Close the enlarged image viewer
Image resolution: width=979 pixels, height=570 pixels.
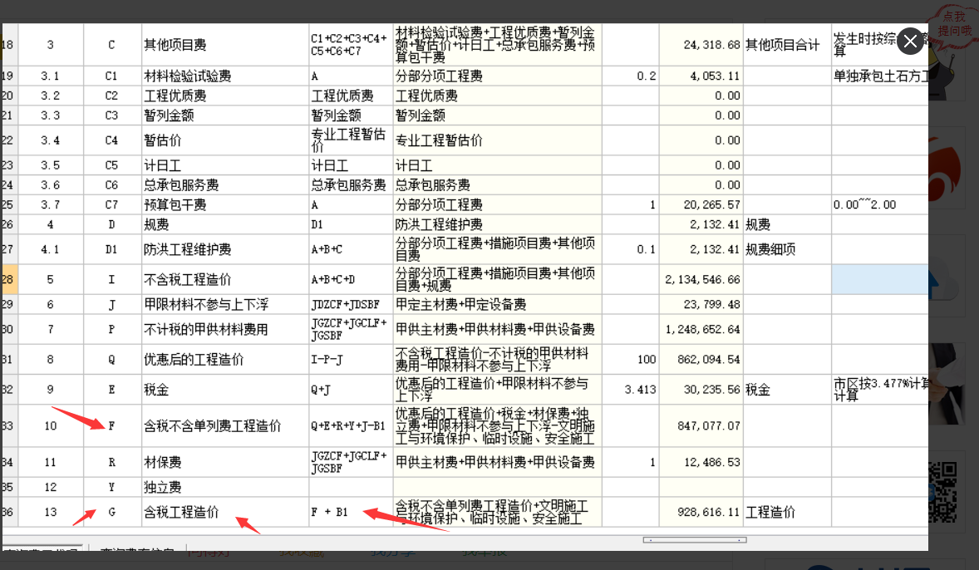910,42
